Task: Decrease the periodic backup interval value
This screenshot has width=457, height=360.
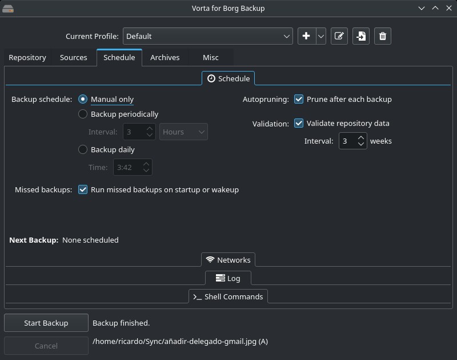Action: 150,135
